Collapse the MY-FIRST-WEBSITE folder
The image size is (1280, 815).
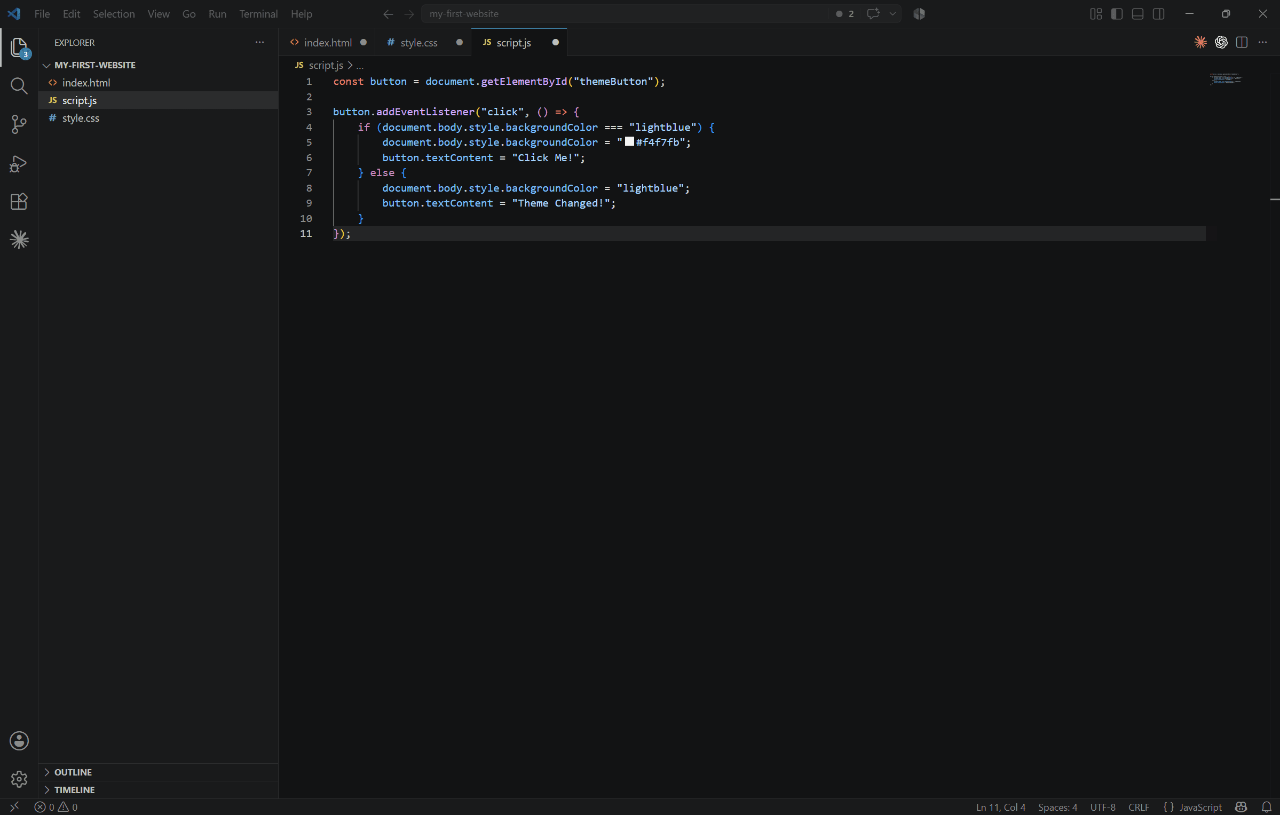point(158,65)
